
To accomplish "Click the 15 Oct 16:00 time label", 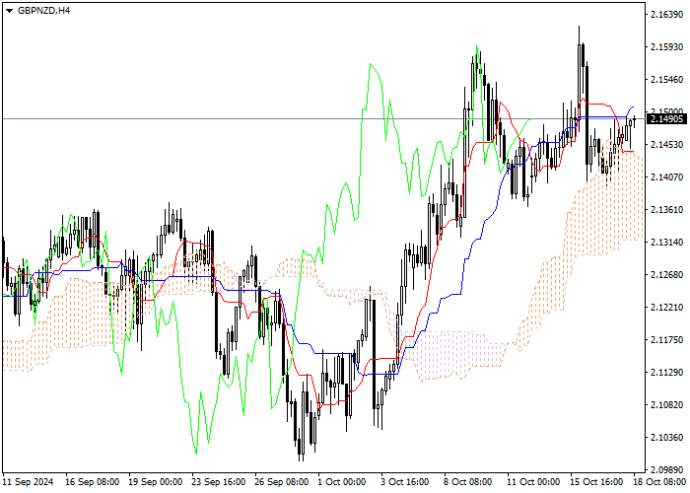I will (x=596, y=482).
